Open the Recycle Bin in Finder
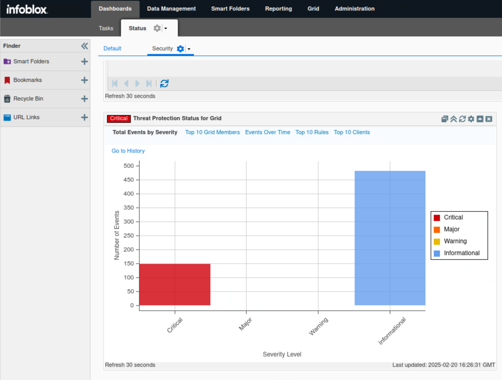 (28, 99)
